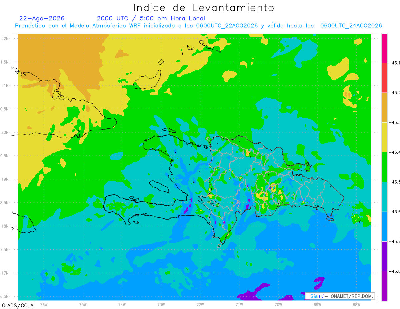Pick the orange legend swatch between -43.2 and -43.3

tap(384, 107)
